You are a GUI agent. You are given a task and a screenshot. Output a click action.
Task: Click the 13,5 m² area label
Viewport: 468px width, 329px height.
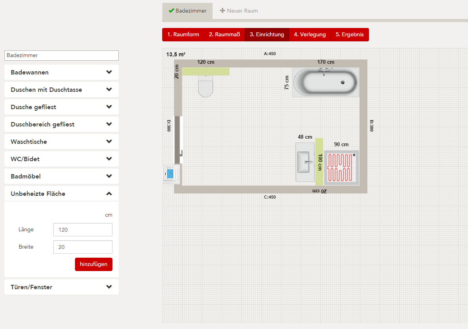click(x=176, y=54)
